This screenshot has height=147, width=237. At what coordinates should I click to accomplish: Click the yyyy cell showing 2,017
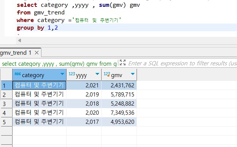tap(84, 122)
